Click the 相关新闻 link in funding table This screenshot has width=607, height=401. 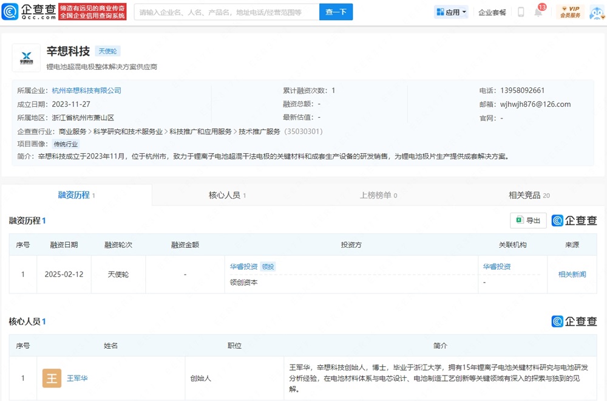571,274
